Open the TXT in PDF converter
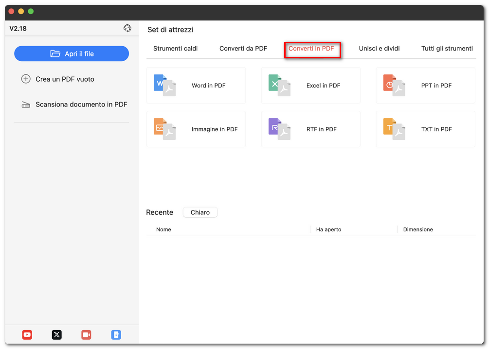This screenshot has height=349, width=489. [425, 129]
